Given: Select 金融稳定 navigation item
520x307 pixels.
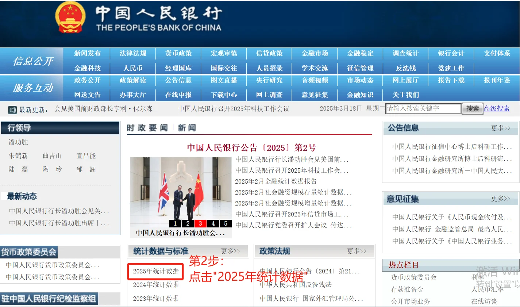Looking at the screenshot, I should pyautogui.click(x=360, y=53).
